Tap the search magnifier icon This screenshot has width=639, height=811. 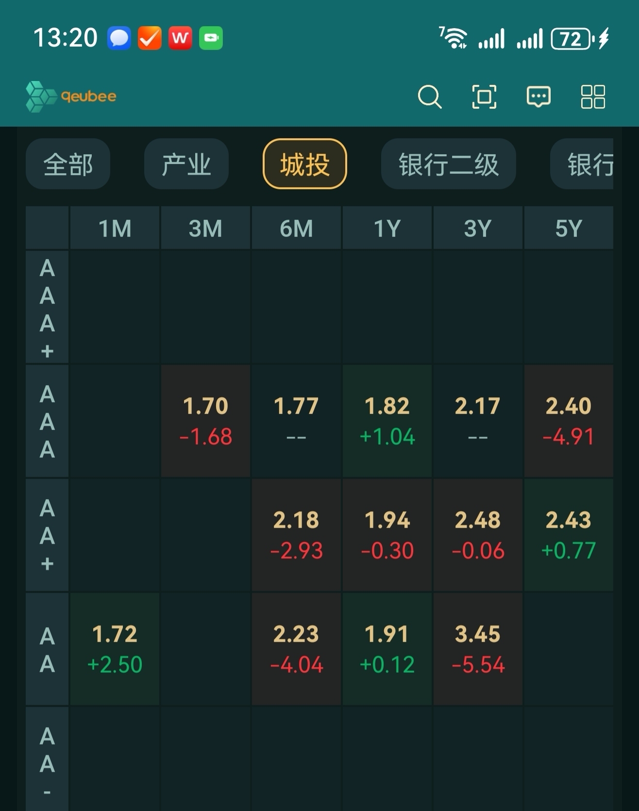coord(430,97)
